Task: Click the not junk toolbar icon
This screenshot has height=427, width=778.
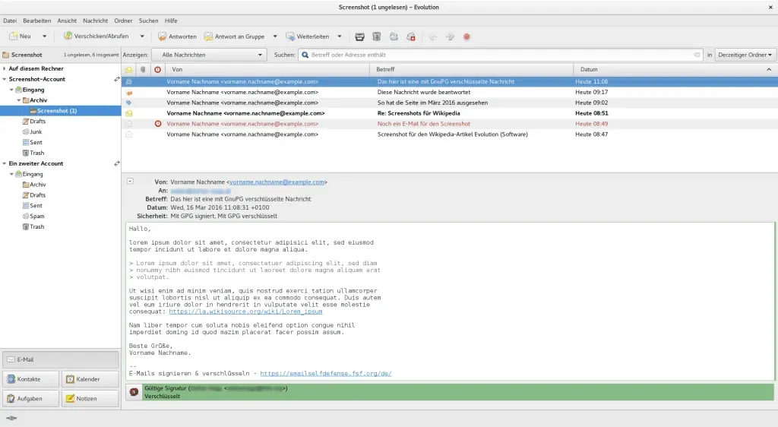Action: coord(411,36)
